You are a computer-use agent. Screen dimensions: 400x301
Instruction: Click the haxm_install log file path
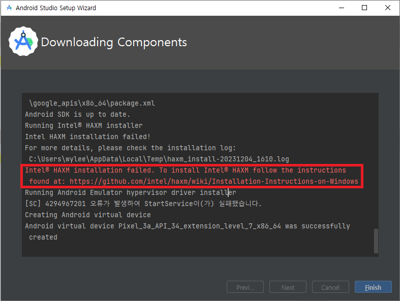[159, 159]
